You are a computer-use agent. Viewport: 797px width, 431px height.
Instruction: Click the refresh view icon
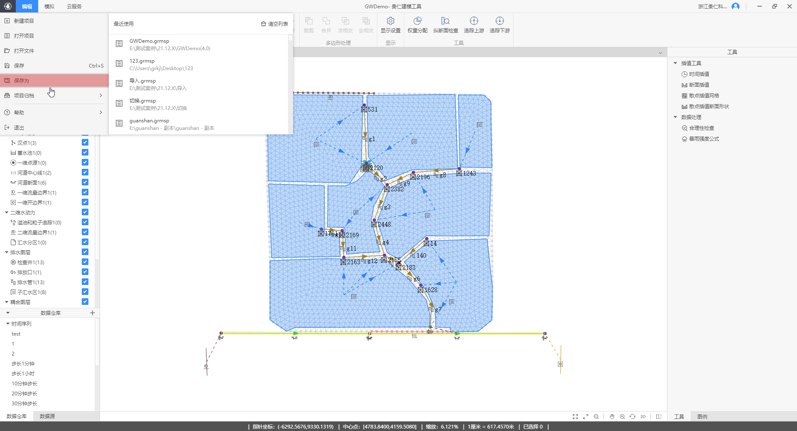point(633,416)
